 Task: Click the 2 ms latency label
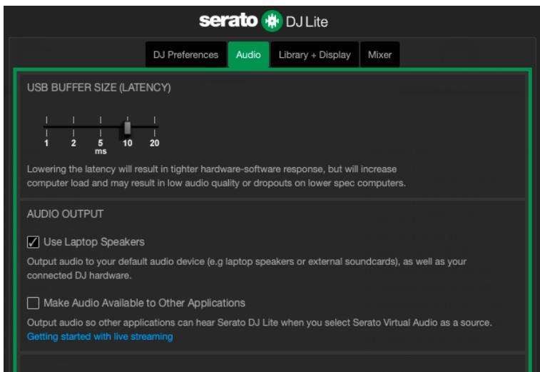click(73, 143)
